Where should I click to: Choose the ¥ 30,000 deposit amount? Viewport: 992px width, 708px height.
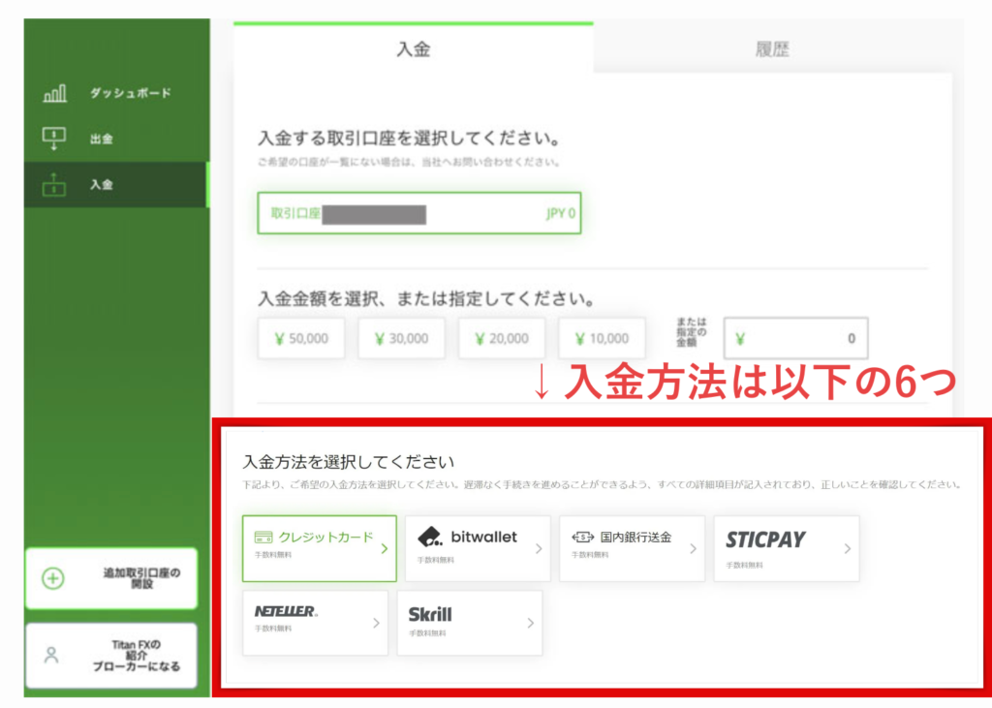(402, 338)
